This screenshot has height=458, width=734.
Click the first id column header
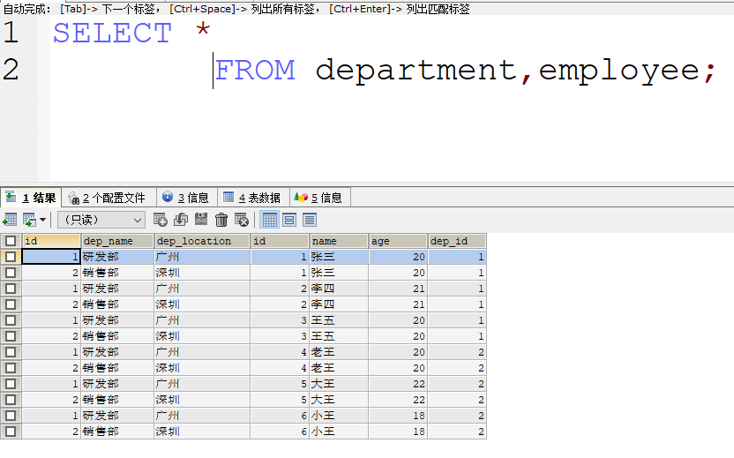(51, 241)
